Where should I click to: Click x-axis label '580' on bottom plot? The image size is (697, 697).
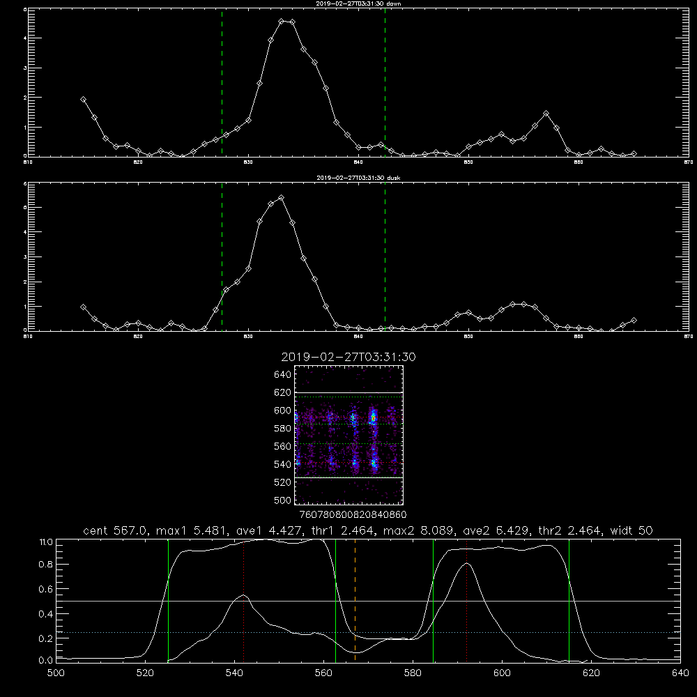pos(413,673)
